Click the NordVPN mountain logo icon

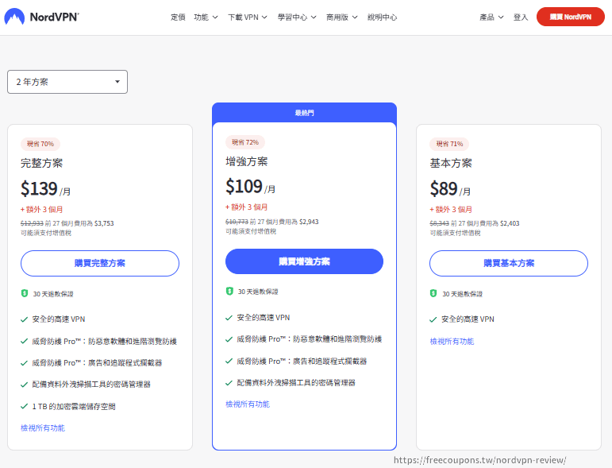14,17
